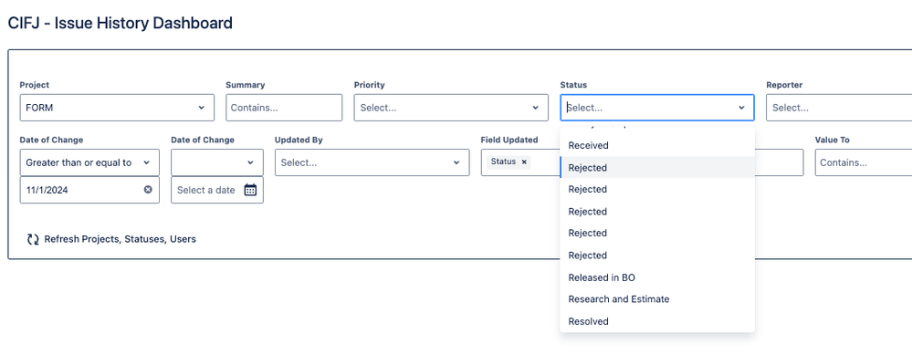Expand the Project FORM dropdown chevron
The width and height of the screenshot is (912, 355).
tap(201, 108)
